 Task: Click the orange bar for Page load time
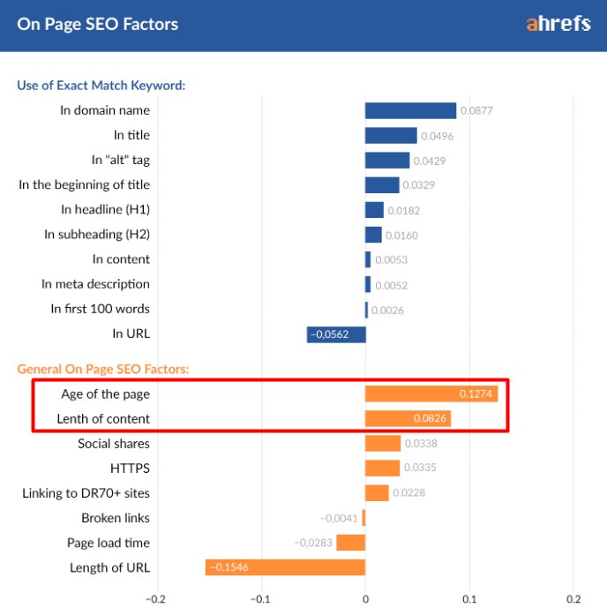[x=351, y=543]
